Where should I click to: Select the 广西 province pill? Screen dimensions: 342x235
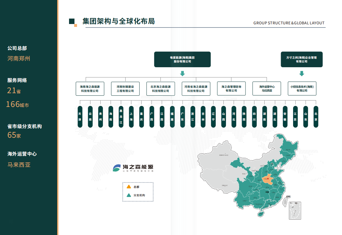[152, 117]
